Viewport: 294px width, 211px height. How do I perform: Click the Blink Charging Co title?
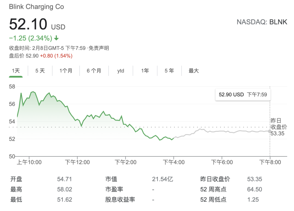point(36,7)
